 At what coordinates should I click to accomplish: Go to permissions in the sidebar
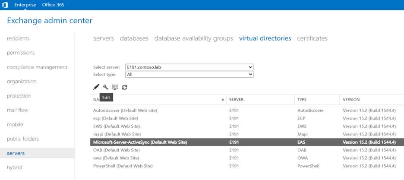coord(21,53)
